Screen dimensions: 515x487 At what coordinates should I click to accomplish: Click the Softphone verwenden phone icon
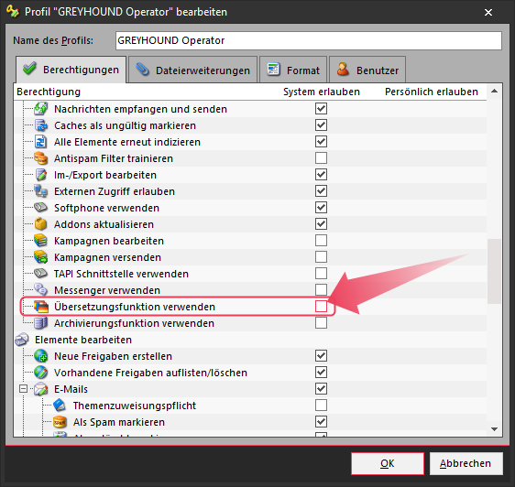coord(41,208)
